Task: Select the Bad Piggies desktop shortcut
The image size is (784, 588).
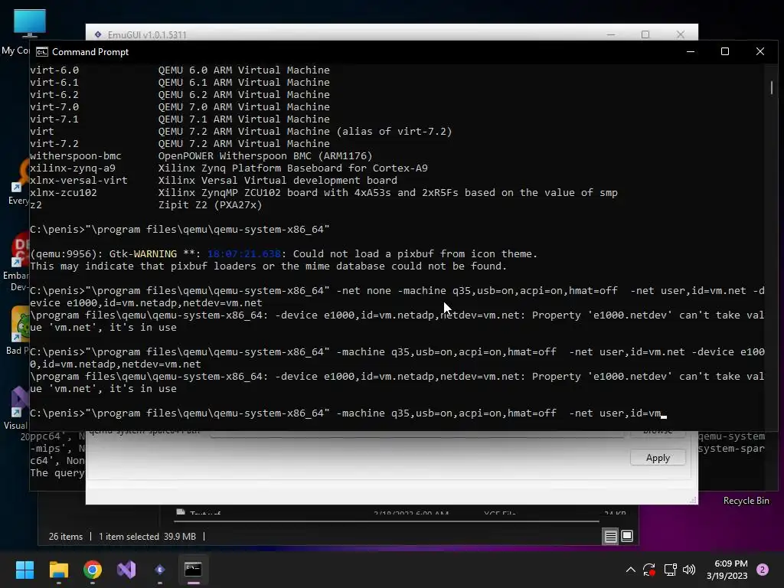Action: pyautogui.click(x=16, y=330)
